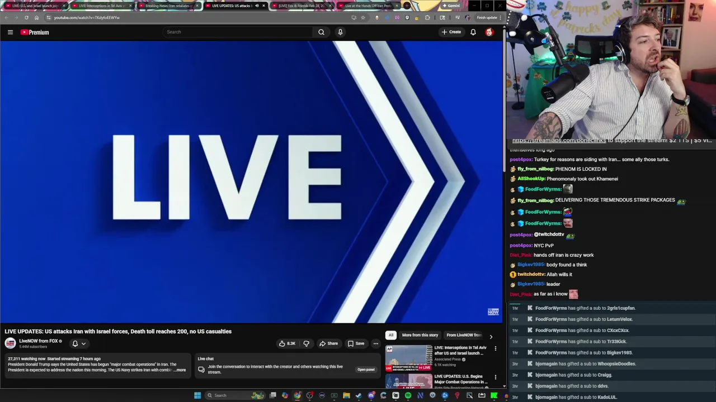Viewport: 716px width, 402px height.
Task: Click the YouTube search magnifier button
Action: (321, 32)
